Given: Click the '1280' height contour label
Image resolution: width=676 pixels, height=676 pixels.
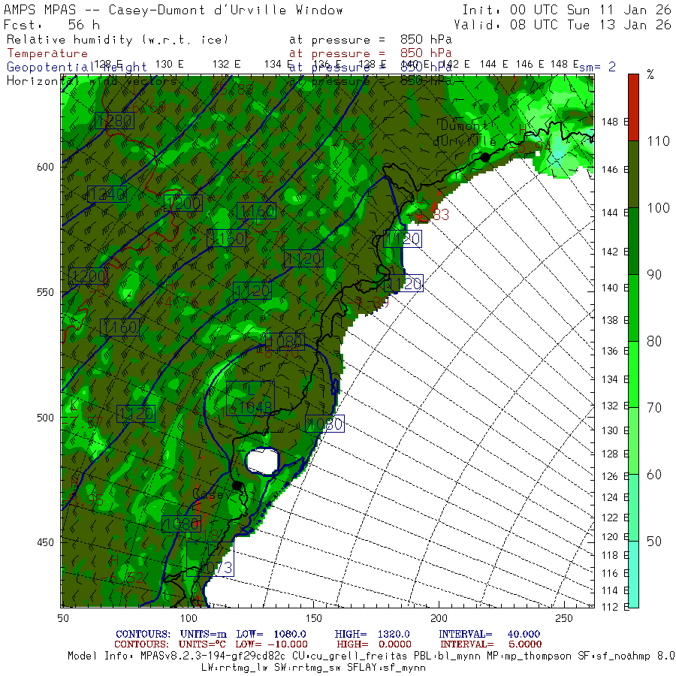Looking at the screenshot, I should point(114,121).
